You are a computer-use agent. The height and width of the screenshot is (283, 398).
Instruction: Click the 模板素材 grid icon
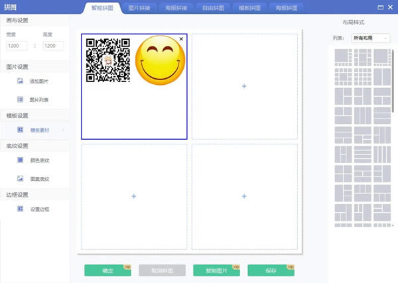pos(21,130)
